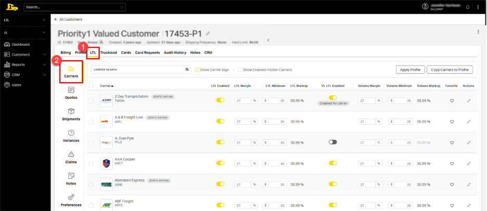Expand the TL sidebar dropdown

44,32
